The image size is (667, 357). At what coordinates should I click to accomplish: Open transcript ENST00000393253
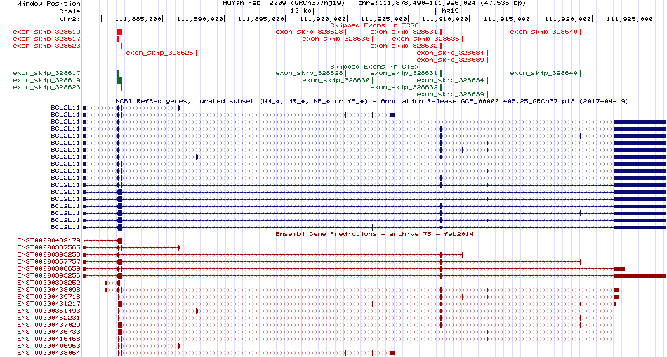click(49, 255)
